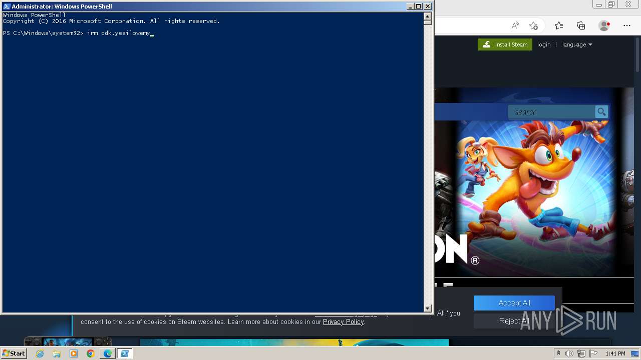The height and width of the screenshot is (360, 641).
Task: Maximize the PowerShell window
Action: (419, 6)
